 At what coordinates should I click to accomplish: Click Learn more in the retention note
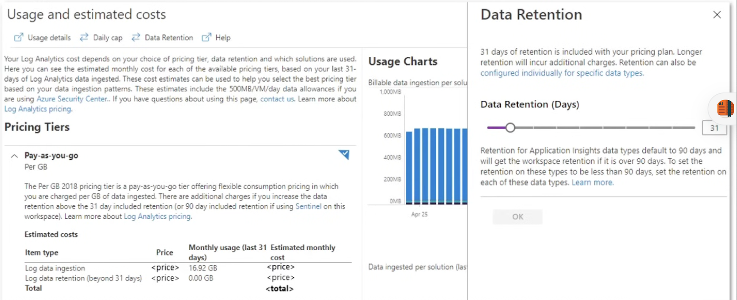(x=592, y=182)
